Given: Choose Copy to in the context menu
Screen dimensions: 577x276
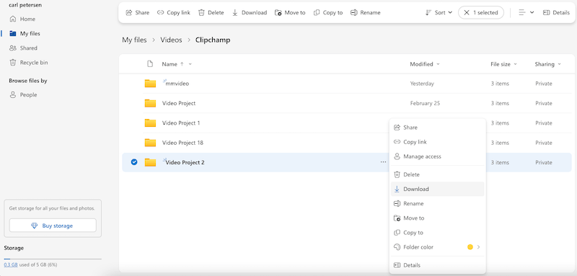Looking at the screenshot, I should [x=437, y=233].
